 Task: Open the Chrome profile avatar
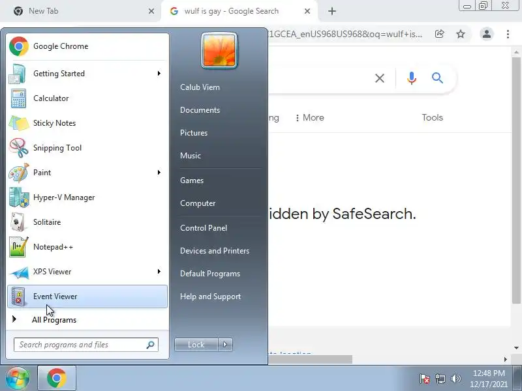487,34
